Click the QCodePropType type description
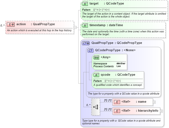Image resolution: width=169 pixels, height=128 pixels. coord(123,94)
